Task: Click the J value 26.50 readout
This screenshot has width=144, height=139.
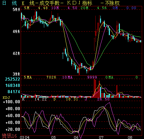Action: [x=103, y=99]
